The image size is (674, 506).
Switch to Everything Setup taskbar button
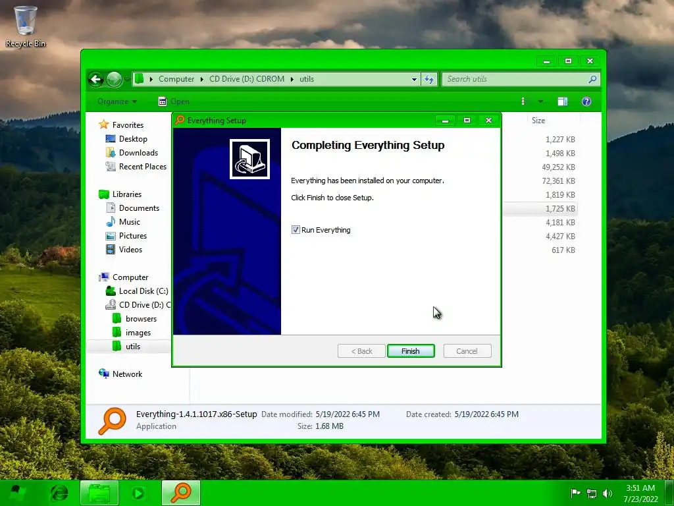pos(181,493)
